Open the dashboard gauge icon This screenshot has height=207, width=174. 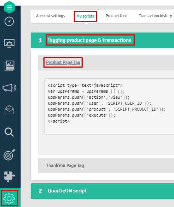pos(9,21)
